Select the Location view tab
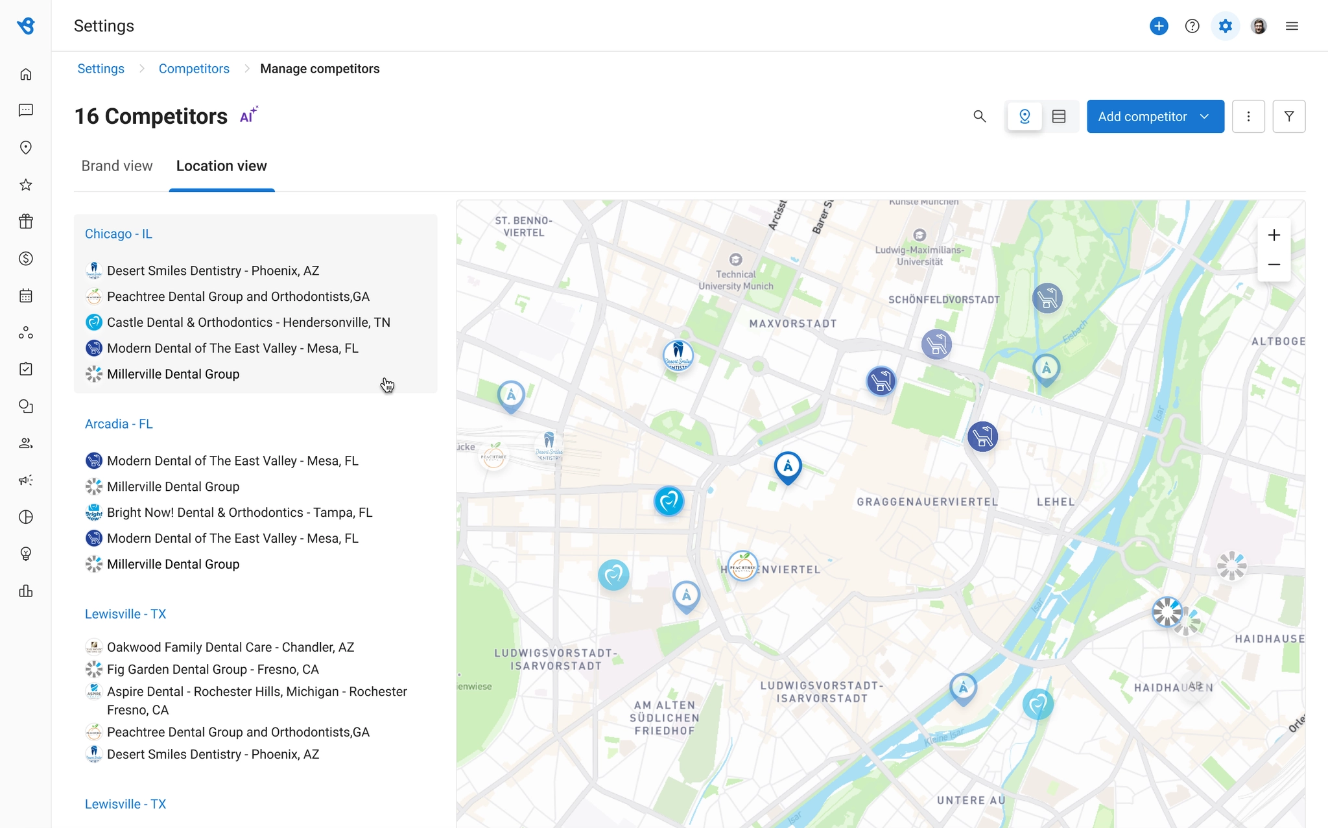Image resolution: width=1328 pixels, height=828 pixels. click(x=222, y=166)
